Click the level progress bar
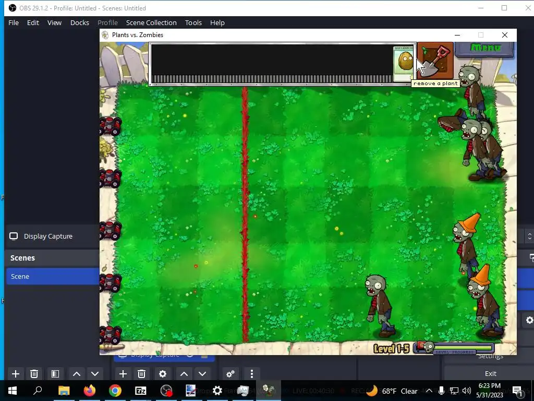The height and width of the screenshot is (401, 534). pos(455,348)
